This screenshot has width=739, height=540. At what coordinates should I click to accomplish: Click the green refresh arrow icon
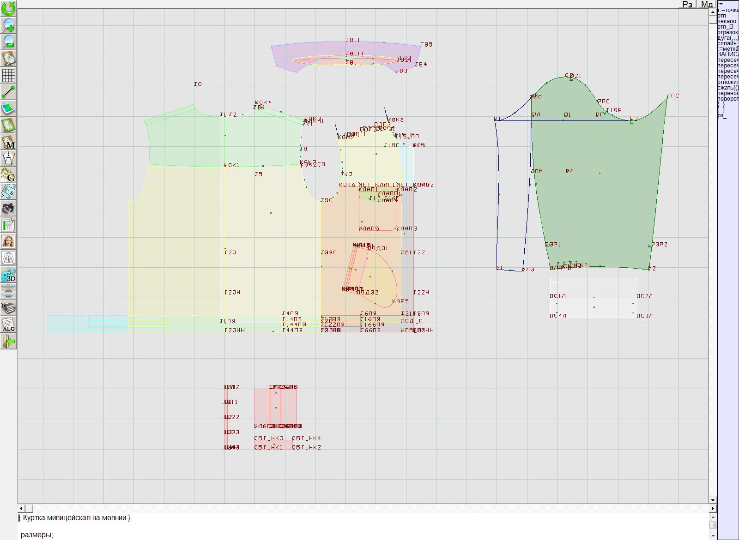[x=8, y=8]
